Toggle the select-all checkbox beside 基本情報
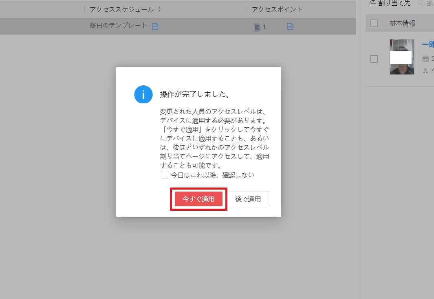 (x=374, y=23)
